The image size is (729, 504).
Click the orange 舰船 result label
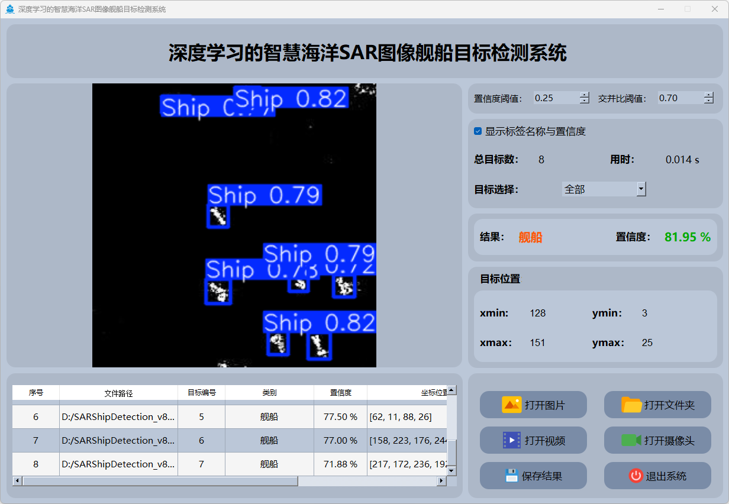531,237
